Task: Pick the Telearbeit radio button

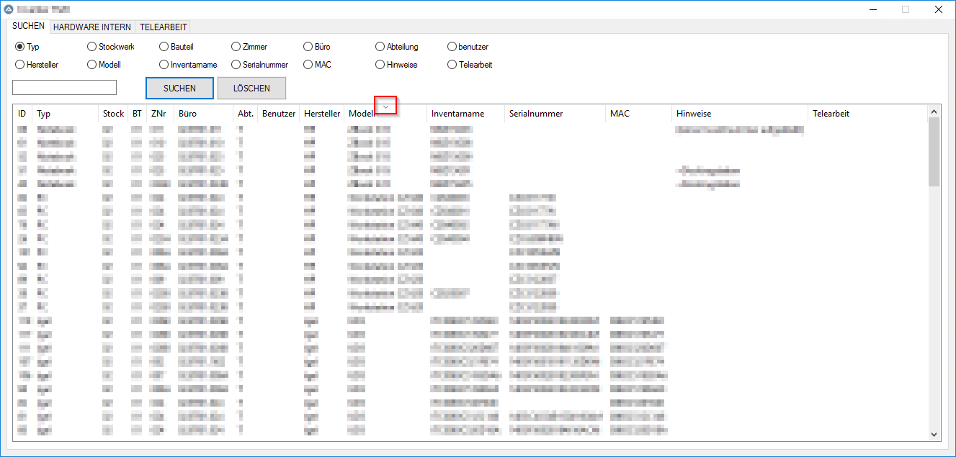Action: [x=452, y=65]
